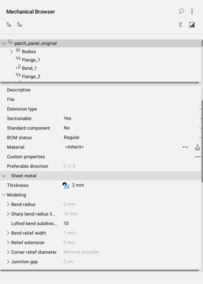Collapse the Sheet metal section
The width and height of the screenshot is (203, 284).
4,176
